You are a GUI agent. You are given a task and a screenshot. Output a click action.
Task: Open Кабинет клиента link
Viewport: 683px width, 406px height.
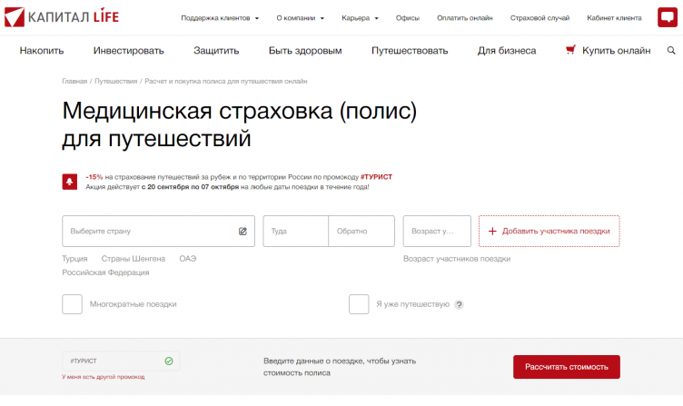pos(614,18)
